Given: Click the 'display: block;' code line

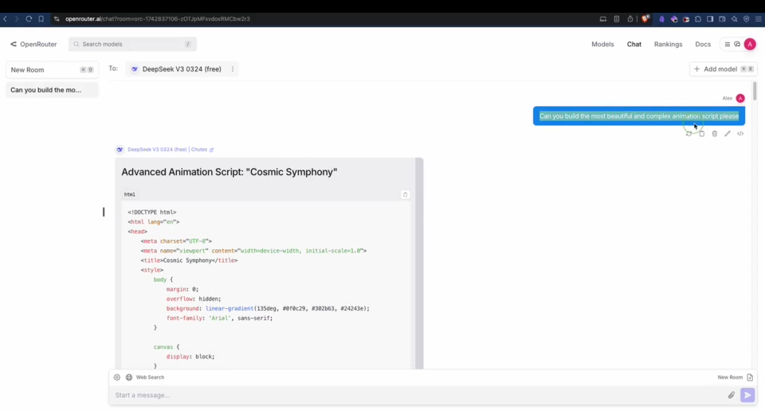Looking at the screenshot, I should click(x=190, y=357).
